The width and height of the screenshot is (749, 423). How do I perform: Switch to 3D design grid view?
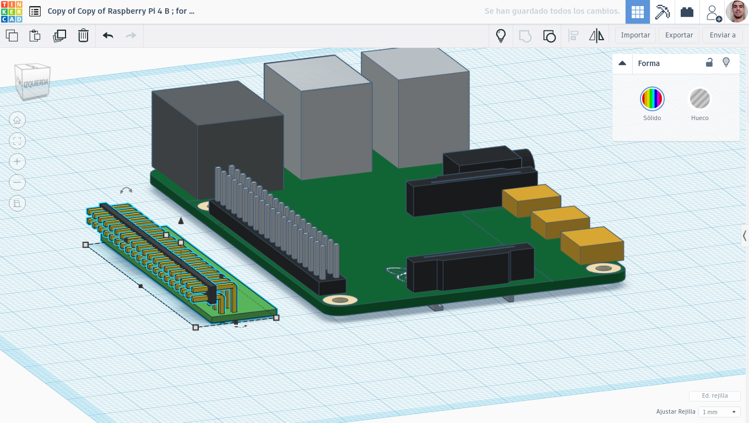[638, 12]
